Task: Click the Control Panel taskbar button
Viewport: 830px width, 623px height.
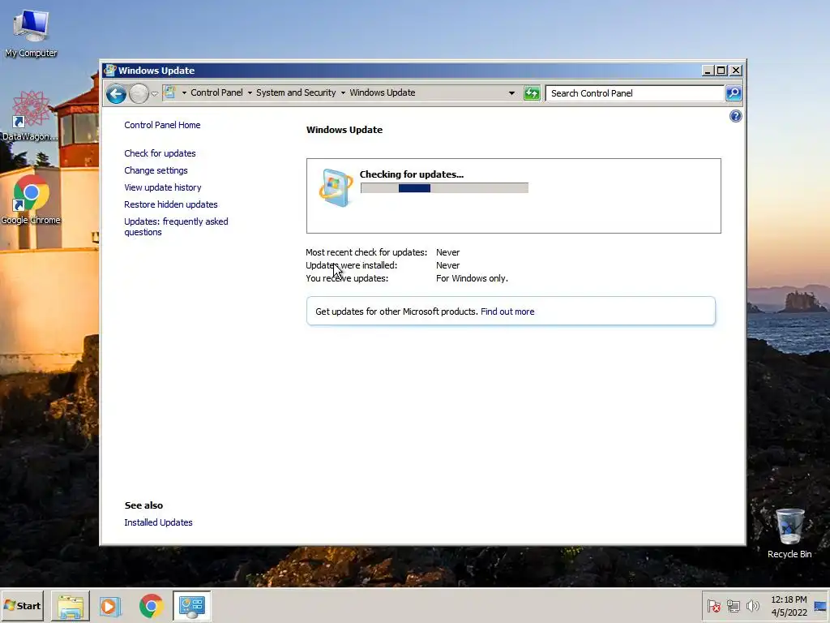Action: [x=191, y=605]
